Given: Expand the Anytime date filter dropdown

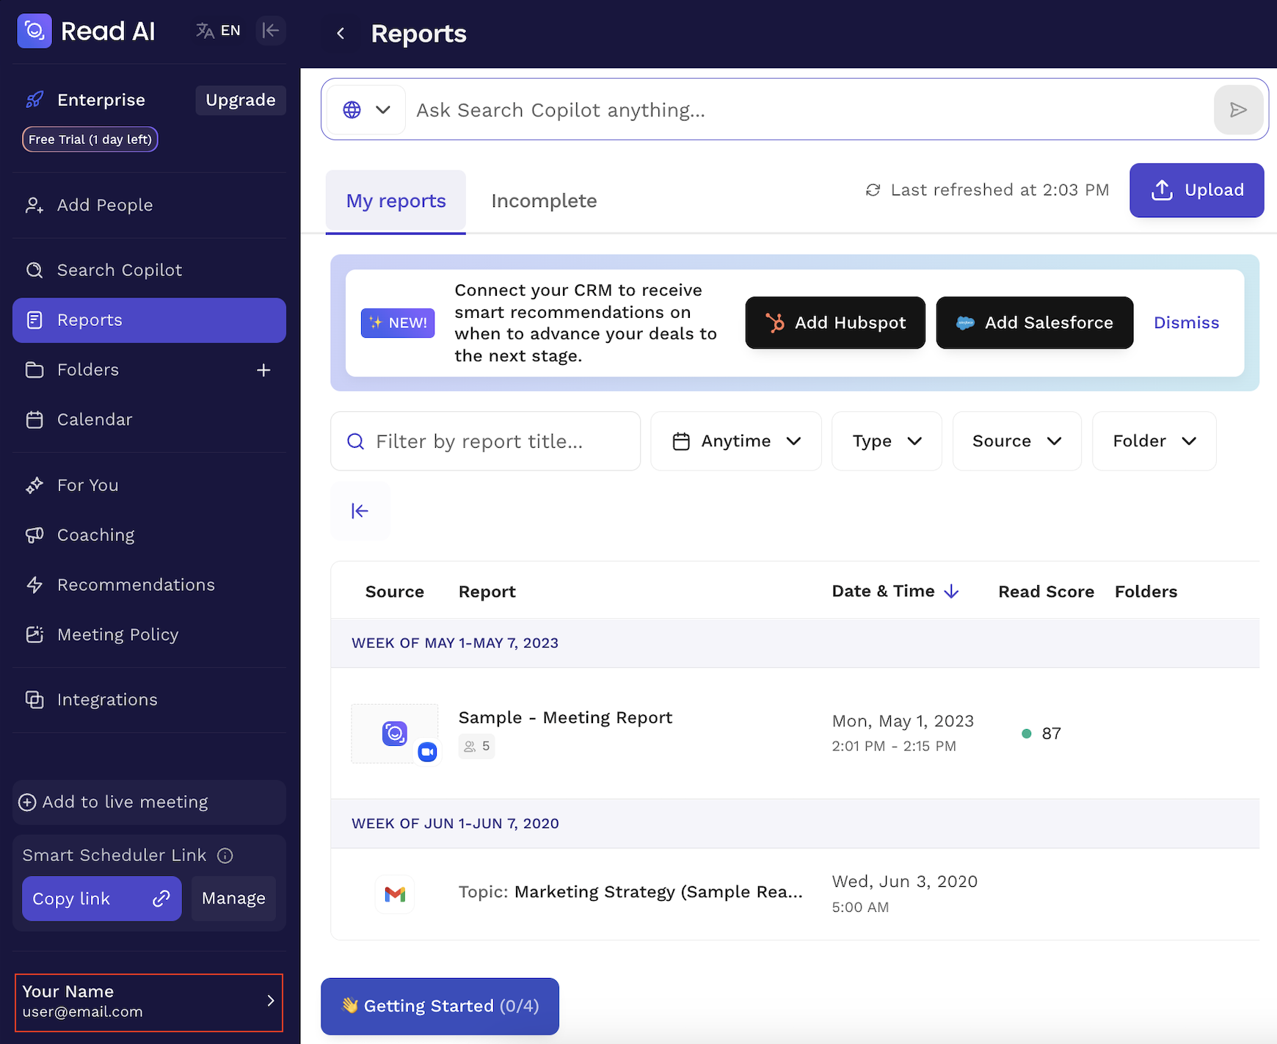Looking at the screenshot, I should 736,441.
